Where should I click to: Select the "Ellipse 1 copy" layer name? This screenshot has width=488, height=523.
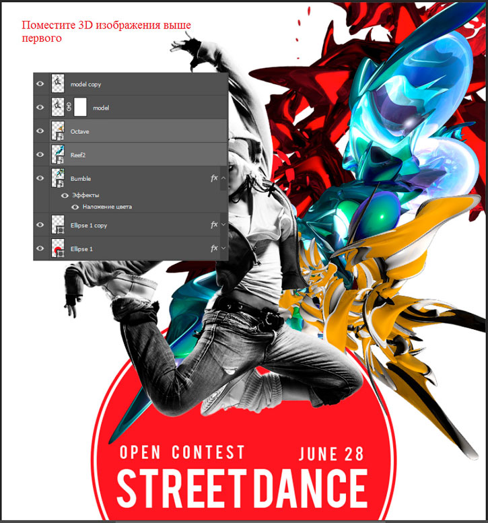(89, 225)
